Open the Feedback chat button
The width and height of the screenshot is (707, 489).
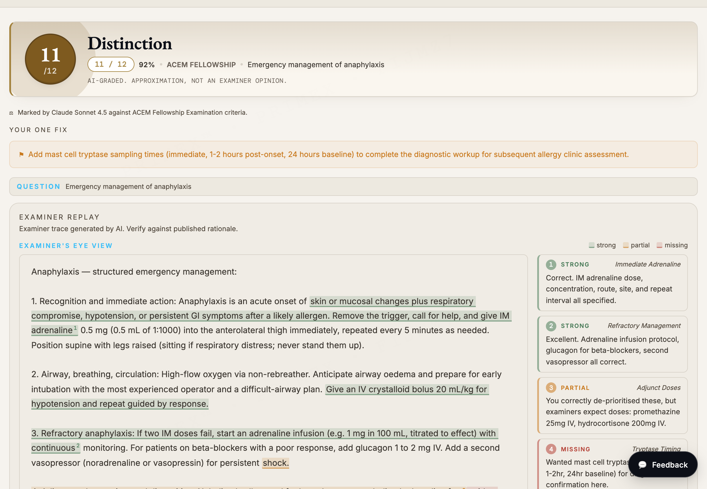point(663,464)
